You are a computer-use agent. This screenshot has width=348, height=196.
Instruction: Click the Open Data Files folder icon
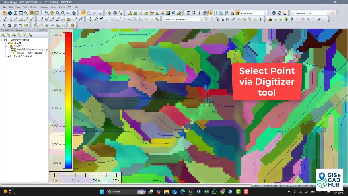point(5,13)
